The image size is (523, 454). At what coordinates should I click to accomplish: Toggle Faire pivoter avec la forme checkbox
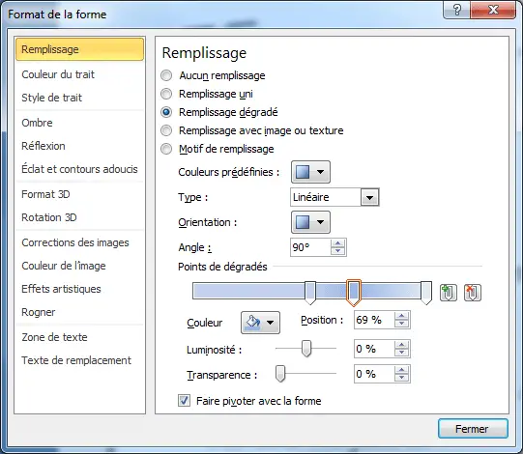(184, 400)
